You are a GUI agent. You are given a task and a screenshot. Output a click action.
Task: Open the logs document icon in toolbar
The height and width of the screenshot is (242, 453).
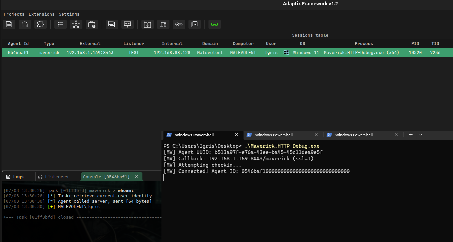point(9,24)
